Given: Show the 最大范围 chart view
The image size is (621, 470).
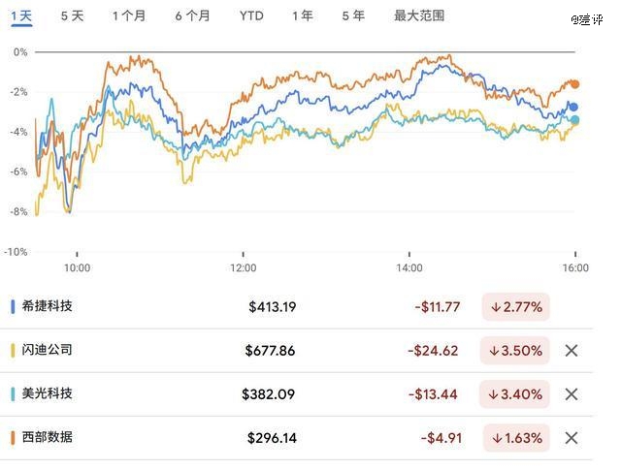Looking at the screenshot, I should point(419,16).
